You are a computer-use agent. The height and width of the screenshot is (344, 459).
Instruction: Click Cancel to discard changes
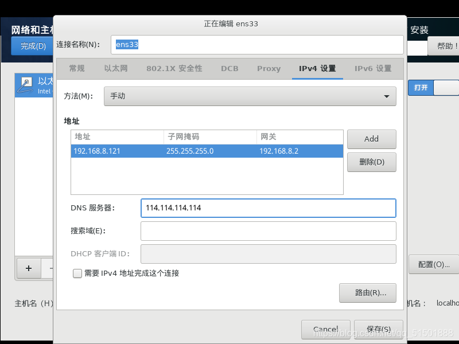325,329
